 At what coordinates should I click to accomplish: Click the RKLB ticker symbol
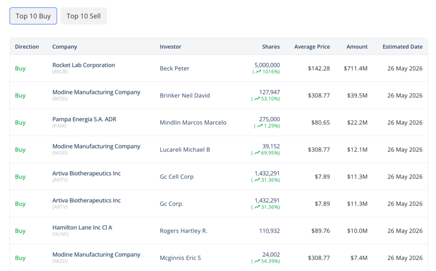click(60, 72)
